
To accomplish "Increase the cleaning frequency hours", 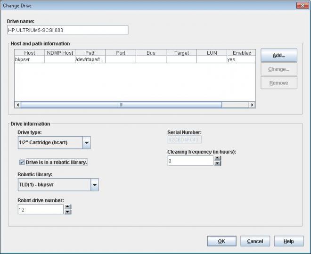I will pyautogui.click(x=218, y=158).
